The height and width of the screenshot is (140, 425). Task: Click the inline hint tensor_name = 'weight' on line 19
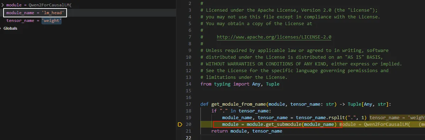coord(397,117)
